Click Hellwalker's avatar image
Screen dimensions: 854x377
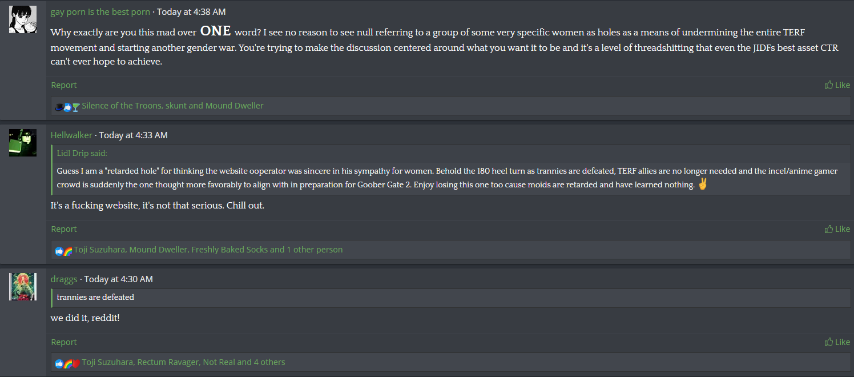click(x=23, y=143)
